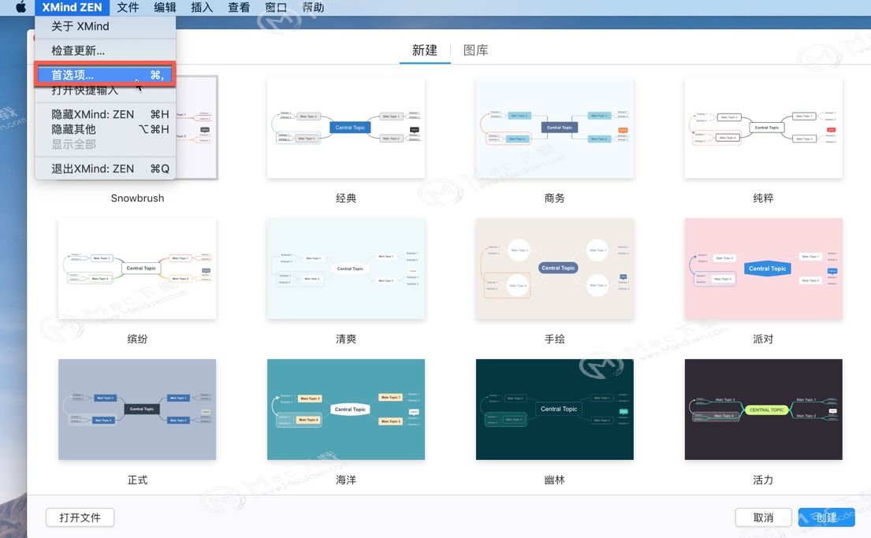Click the Snowbrush theme label
Image resolution: width=871 pixels, height=538 pixels.
(137, 199)
